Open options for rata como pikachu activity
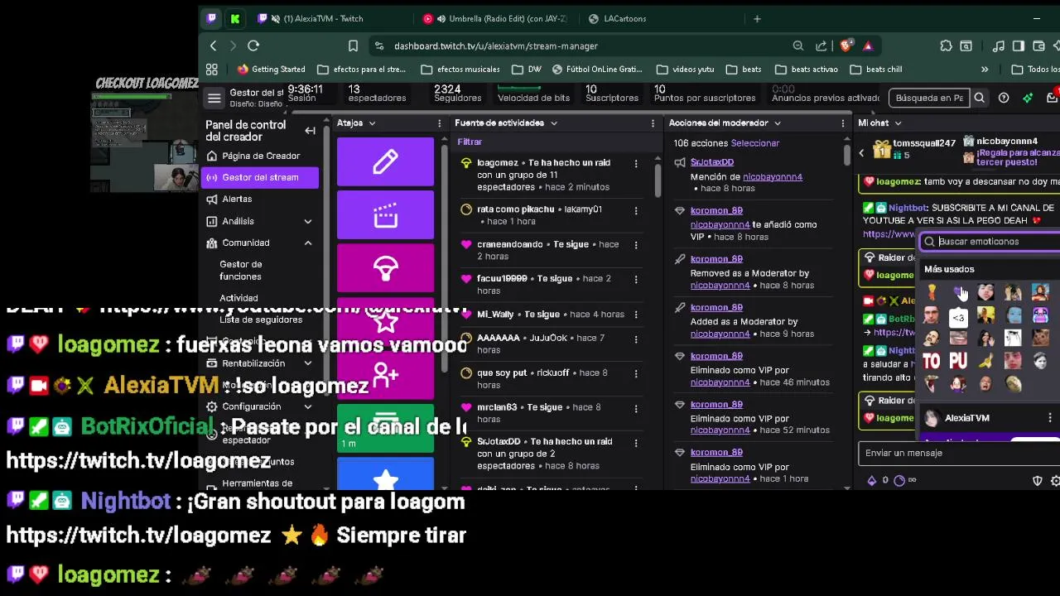The image size is (1060, 596). point(636,210)
